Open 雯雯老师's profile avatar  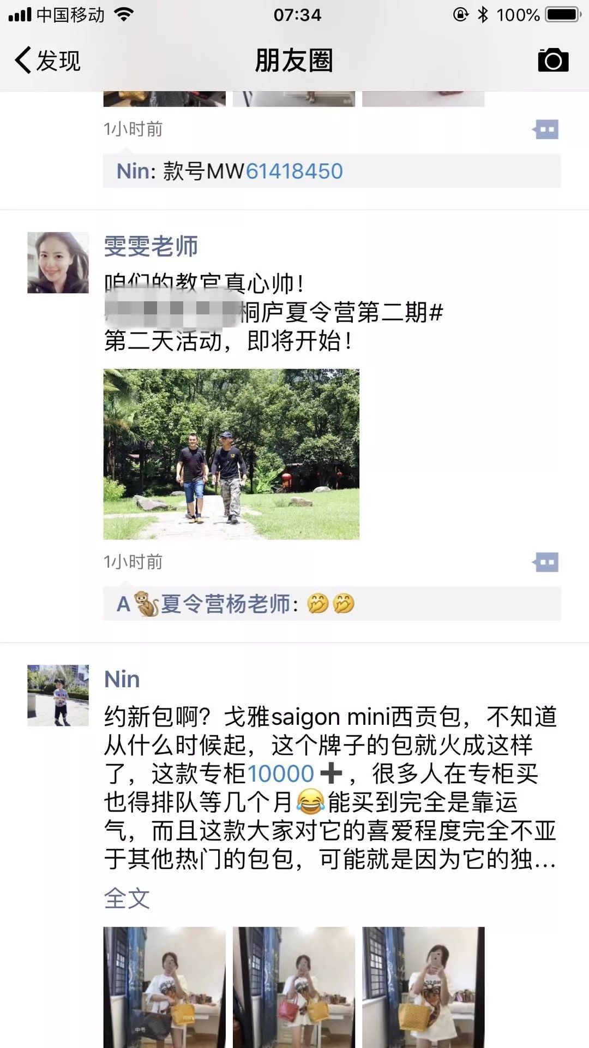click(x=58, y=263)
